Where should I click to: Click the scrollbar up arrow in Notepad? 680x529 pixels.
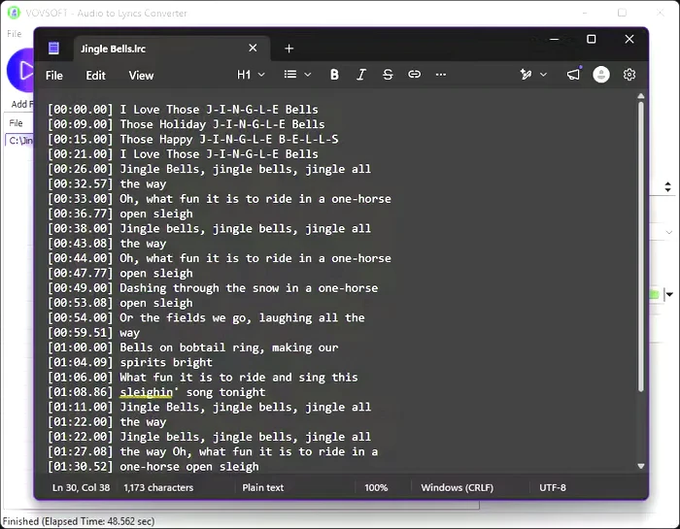click(x=640, y=96)
